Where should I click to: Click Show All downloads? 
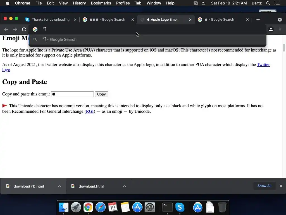coord(264,186)
